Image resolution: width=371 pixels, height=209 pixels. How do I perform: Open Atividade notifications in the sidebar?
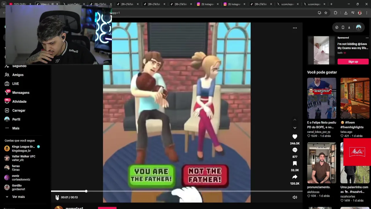19,102
